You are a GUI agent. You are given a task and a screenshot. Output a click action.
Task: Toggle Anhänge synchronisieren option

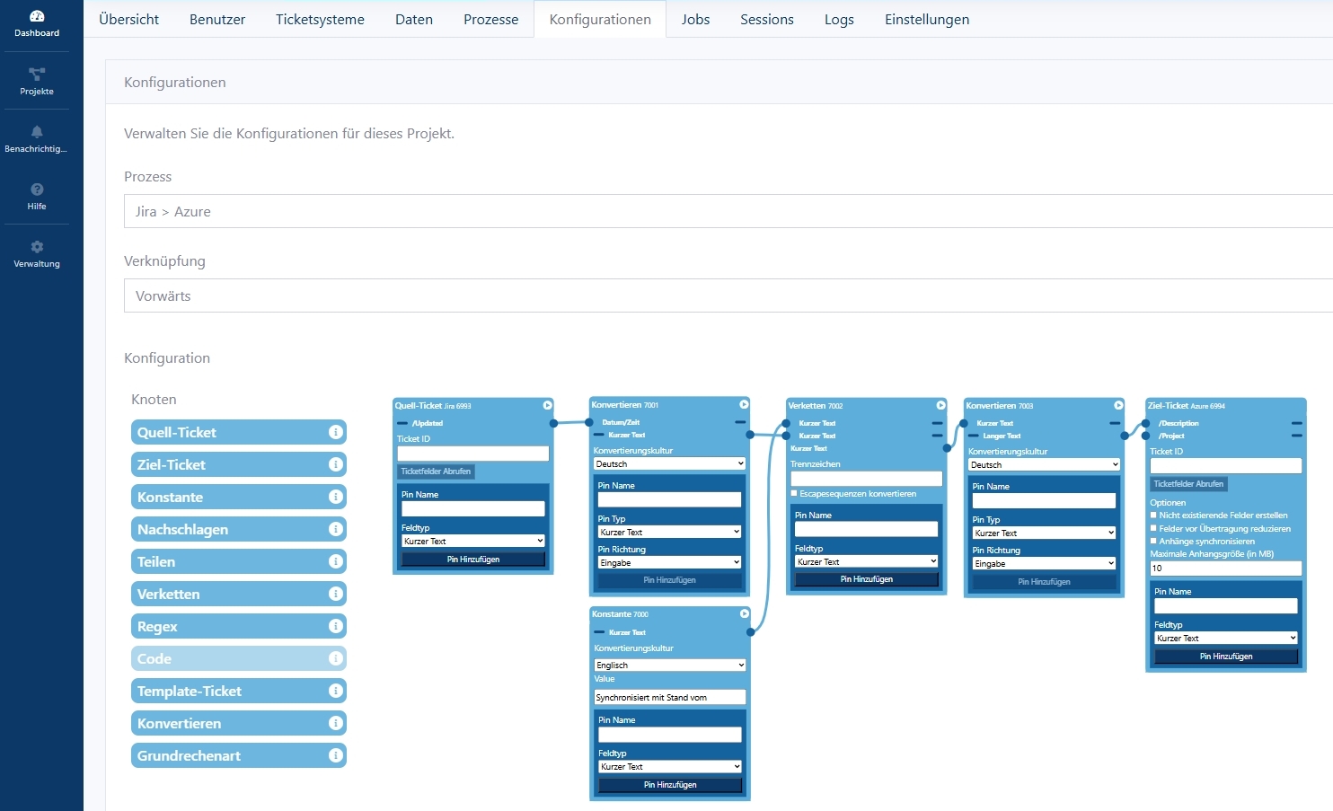(1154, 541)
